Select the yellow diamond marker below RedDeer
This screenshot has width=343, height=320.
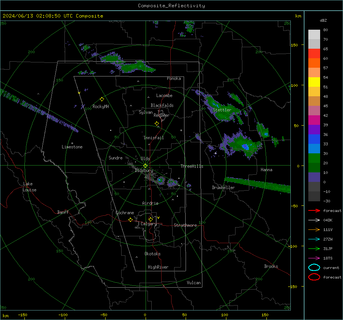click(157, 124)
